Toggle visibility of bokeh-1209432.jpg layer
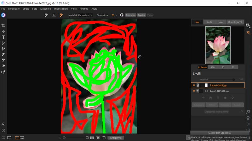Image resolution: width=252 pixels, height=141 pixels. pyautogui.click(x=194, y=91)
